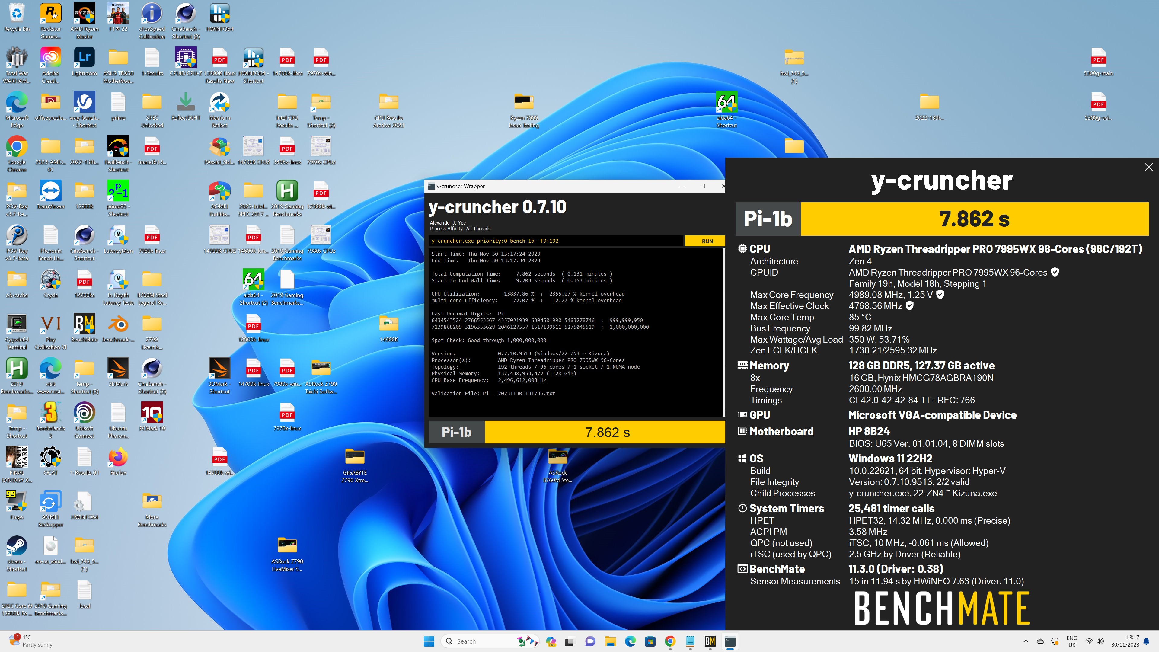Open the TeamViewer desktop icon
This screenshot has height=652, width=1159.
click(51, 195)
